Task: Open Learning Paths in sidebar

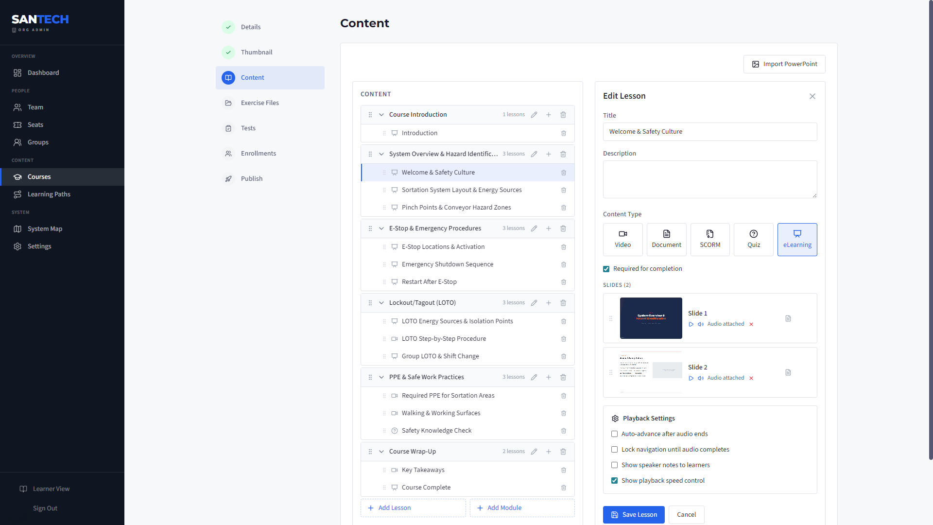Action: [49, 194]
